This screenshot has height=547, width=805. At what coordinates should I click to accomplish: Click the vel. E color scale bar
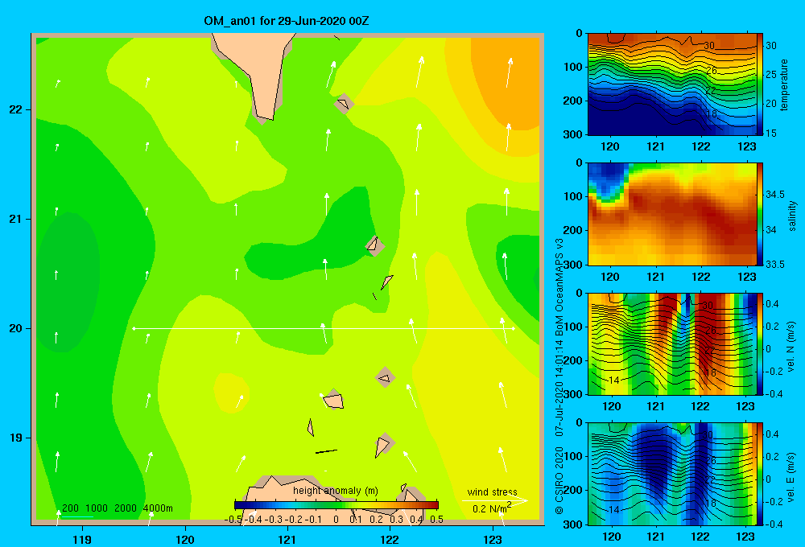(760, 474)
